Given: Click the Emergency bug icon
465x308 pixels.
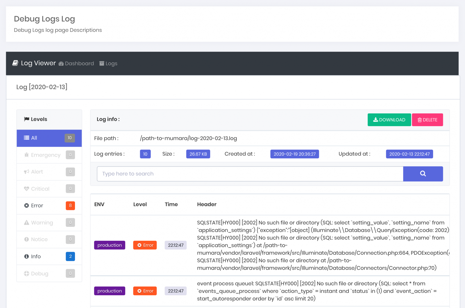Looking at the screenshot, I should click(x=26, y=155).
